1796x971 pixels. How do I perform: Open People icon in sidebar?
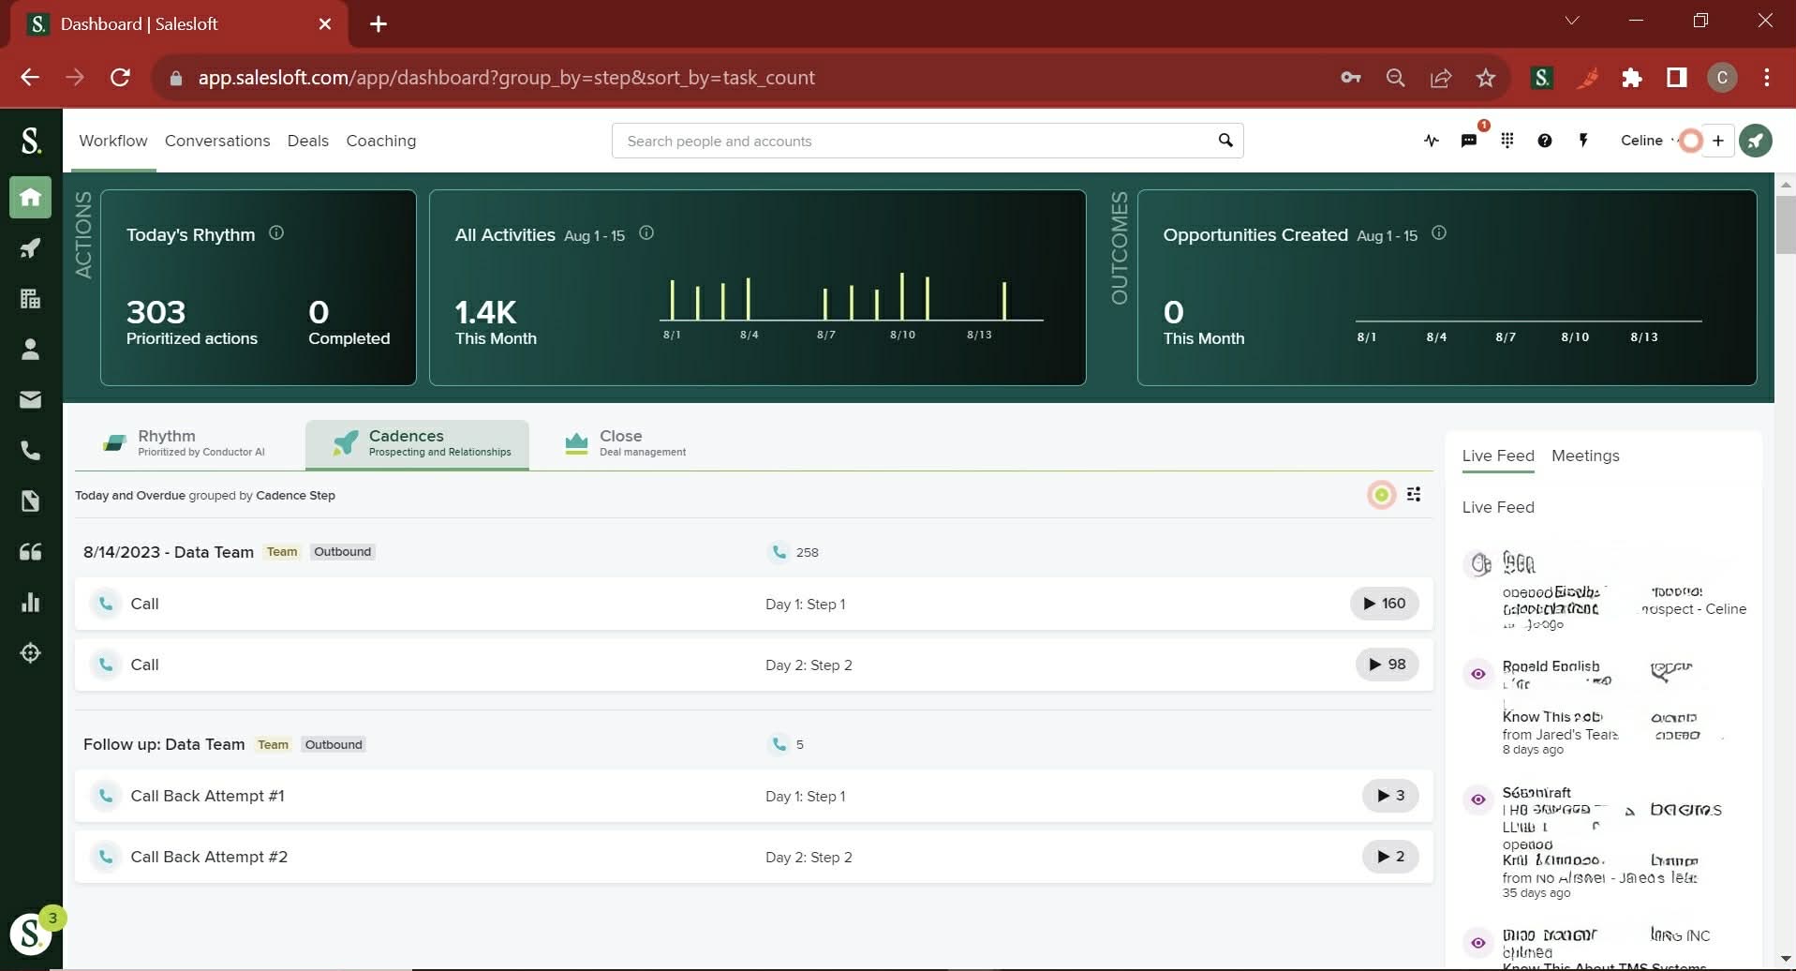[30, 350]
